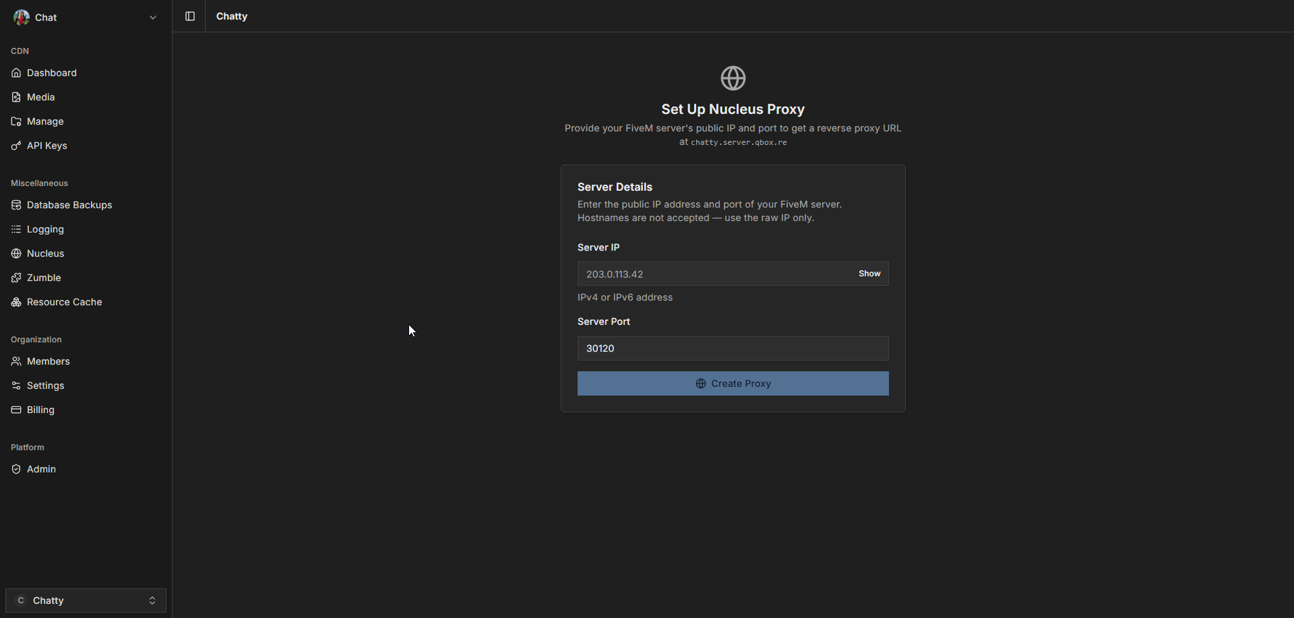The height and width of the screenshot is (618, 1294).
Task: Open API Keys using the key icon
Action: (16, 146)
